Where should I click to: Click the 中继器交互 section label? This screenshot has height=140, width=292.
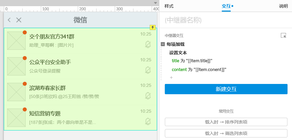(174, 36)
